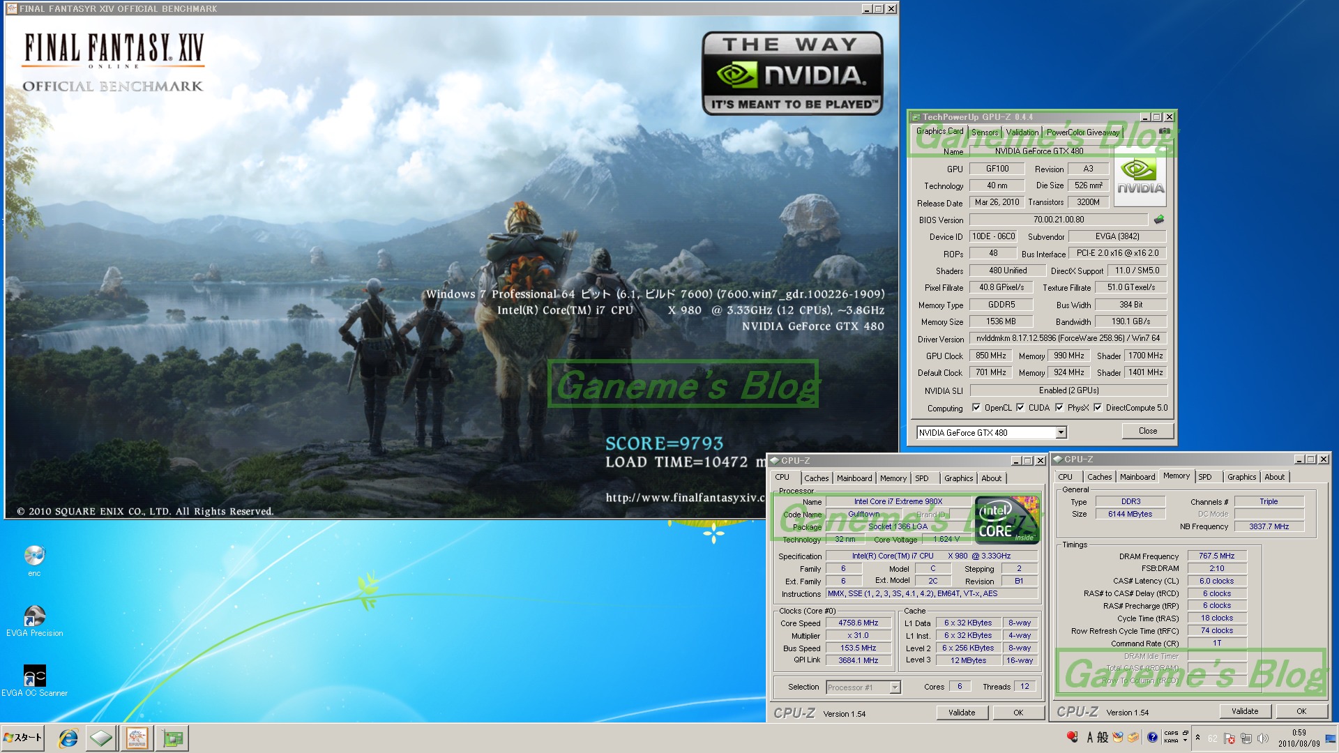Viewport: 1339px width, 753px height.
Task: Show hidden system tray icons arrow
Action: (x=1197, y=738)
